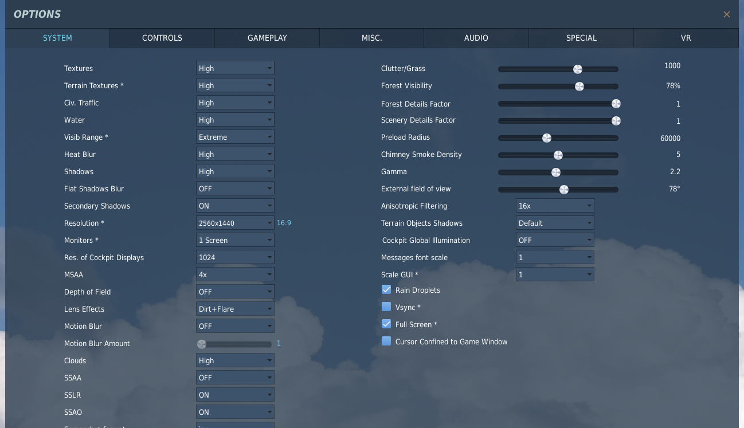Screen dimensions: 744x428
Task: Open the Clouds quality dropdown
Action: coord(235,360)
